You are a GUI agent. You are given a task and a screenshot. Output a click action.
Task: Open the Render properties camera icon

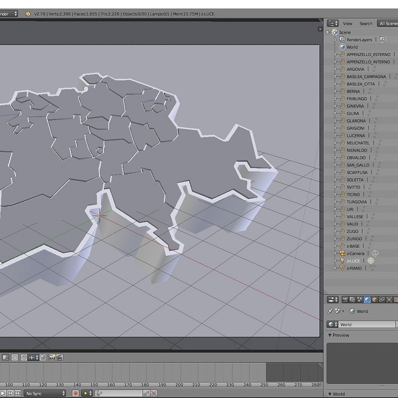tap(345, 300)
